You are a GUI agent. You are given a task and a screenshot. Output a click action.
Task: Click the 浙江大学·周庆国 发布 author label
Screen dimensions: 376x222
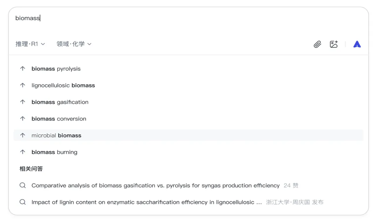[x=295, y=202]
